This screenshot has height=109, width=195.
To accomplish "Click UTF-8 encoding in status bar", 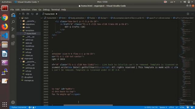I will pos(171,107).
